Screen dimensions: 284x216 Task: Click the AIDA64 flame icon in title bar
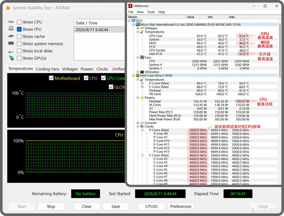coord(8,8)
